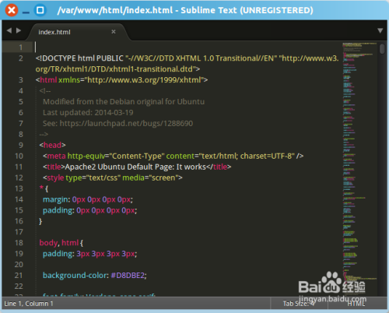
Task: Click the padding property on line 19
Action: point(58,254)
